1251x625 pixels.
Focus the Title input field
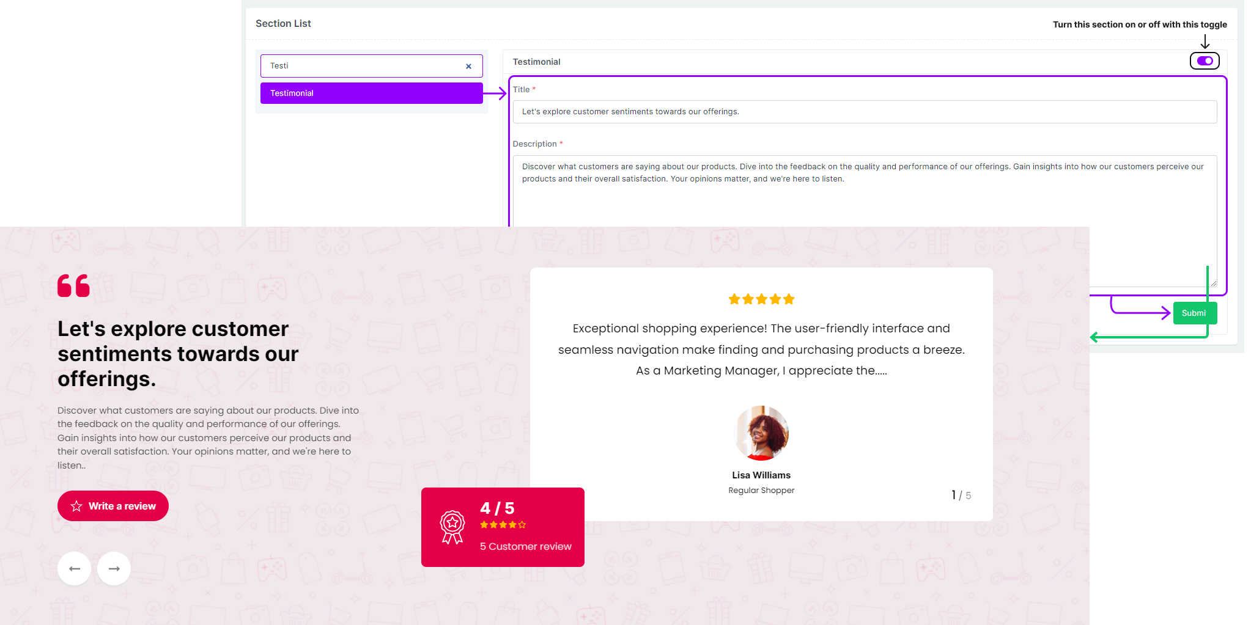(x=864, y=112)
